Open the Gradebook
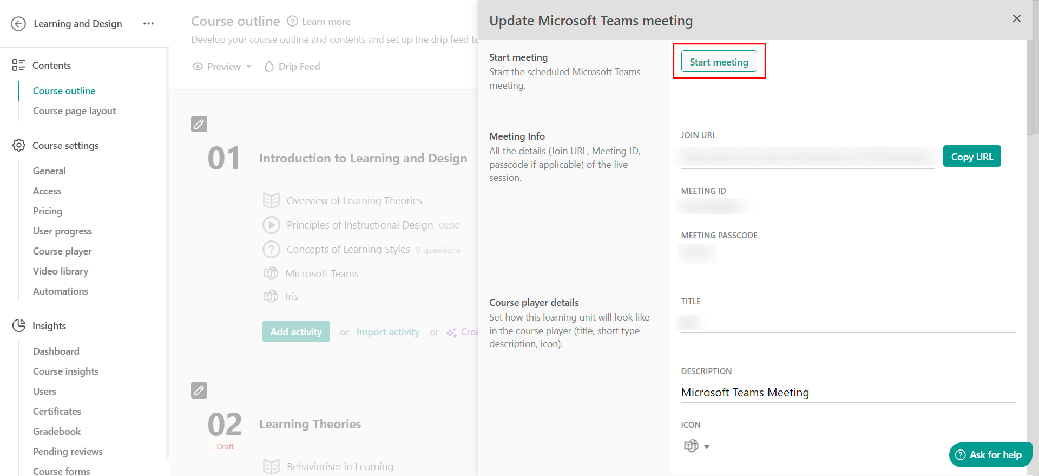This screenshot has height=476, width=1039. point(57,432)
